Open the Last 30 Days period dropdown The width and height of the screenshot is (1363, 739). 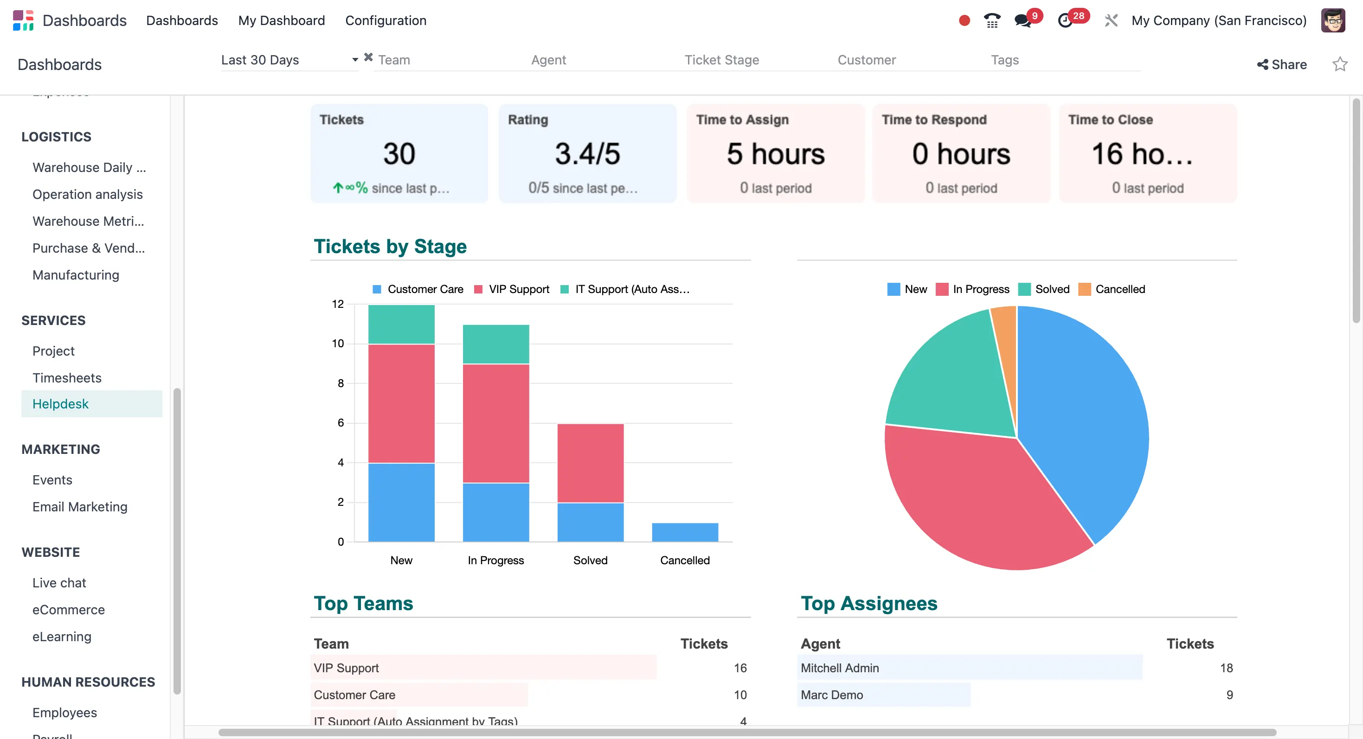289,60
